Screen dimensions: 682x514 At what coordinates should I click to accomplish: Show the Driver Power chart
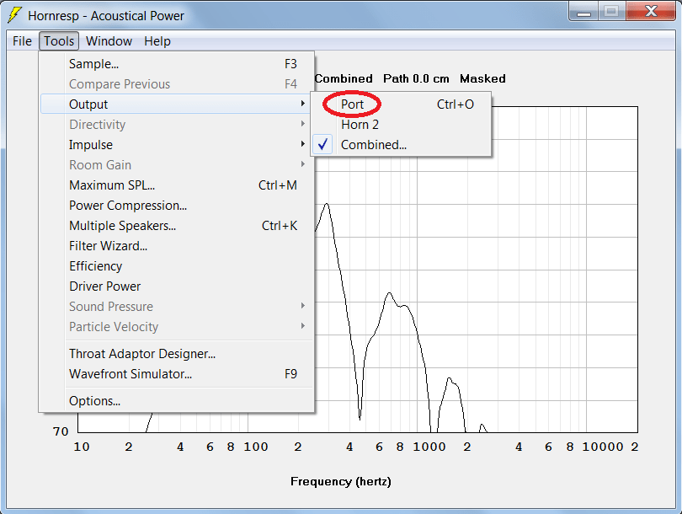[x=177, y=286]
